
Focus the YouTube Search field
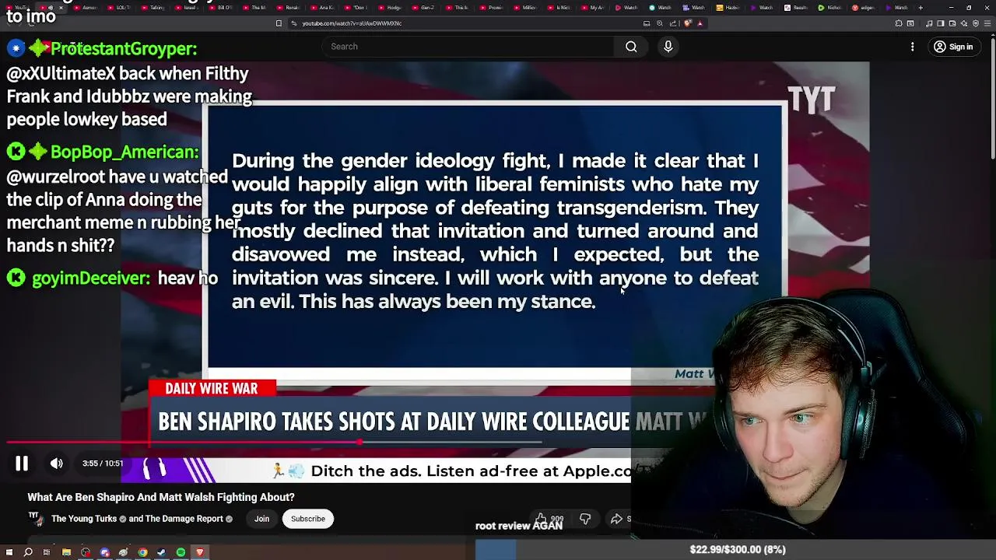point(468,47)
